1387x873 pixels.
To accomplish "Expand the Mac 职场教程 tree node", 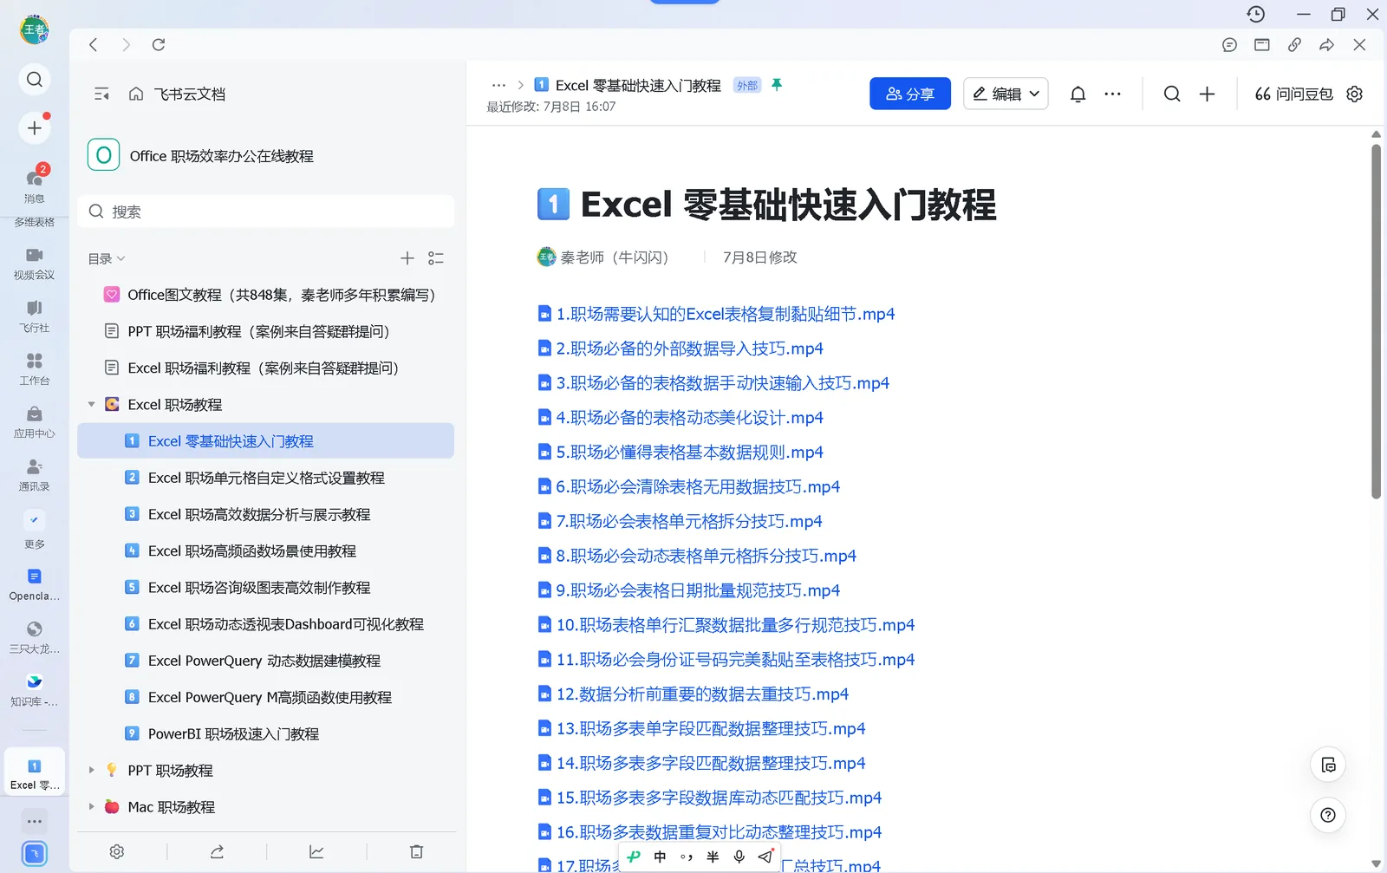I will pos(91,806).
